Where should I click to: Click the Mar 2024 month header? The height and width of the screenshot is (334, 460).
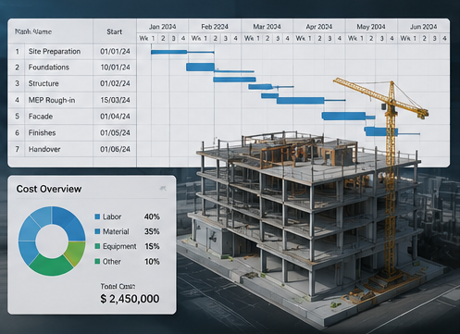point(267,27)
